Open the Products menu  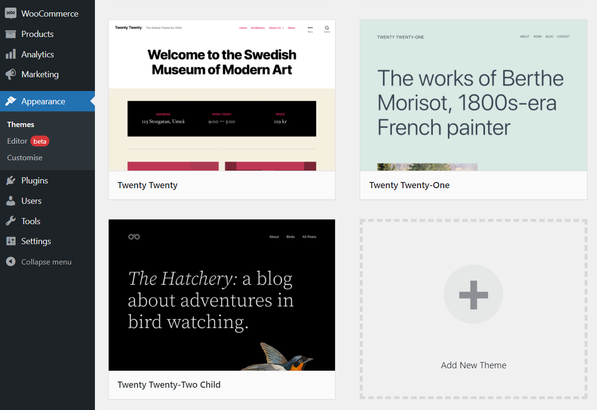click(47, 34)
